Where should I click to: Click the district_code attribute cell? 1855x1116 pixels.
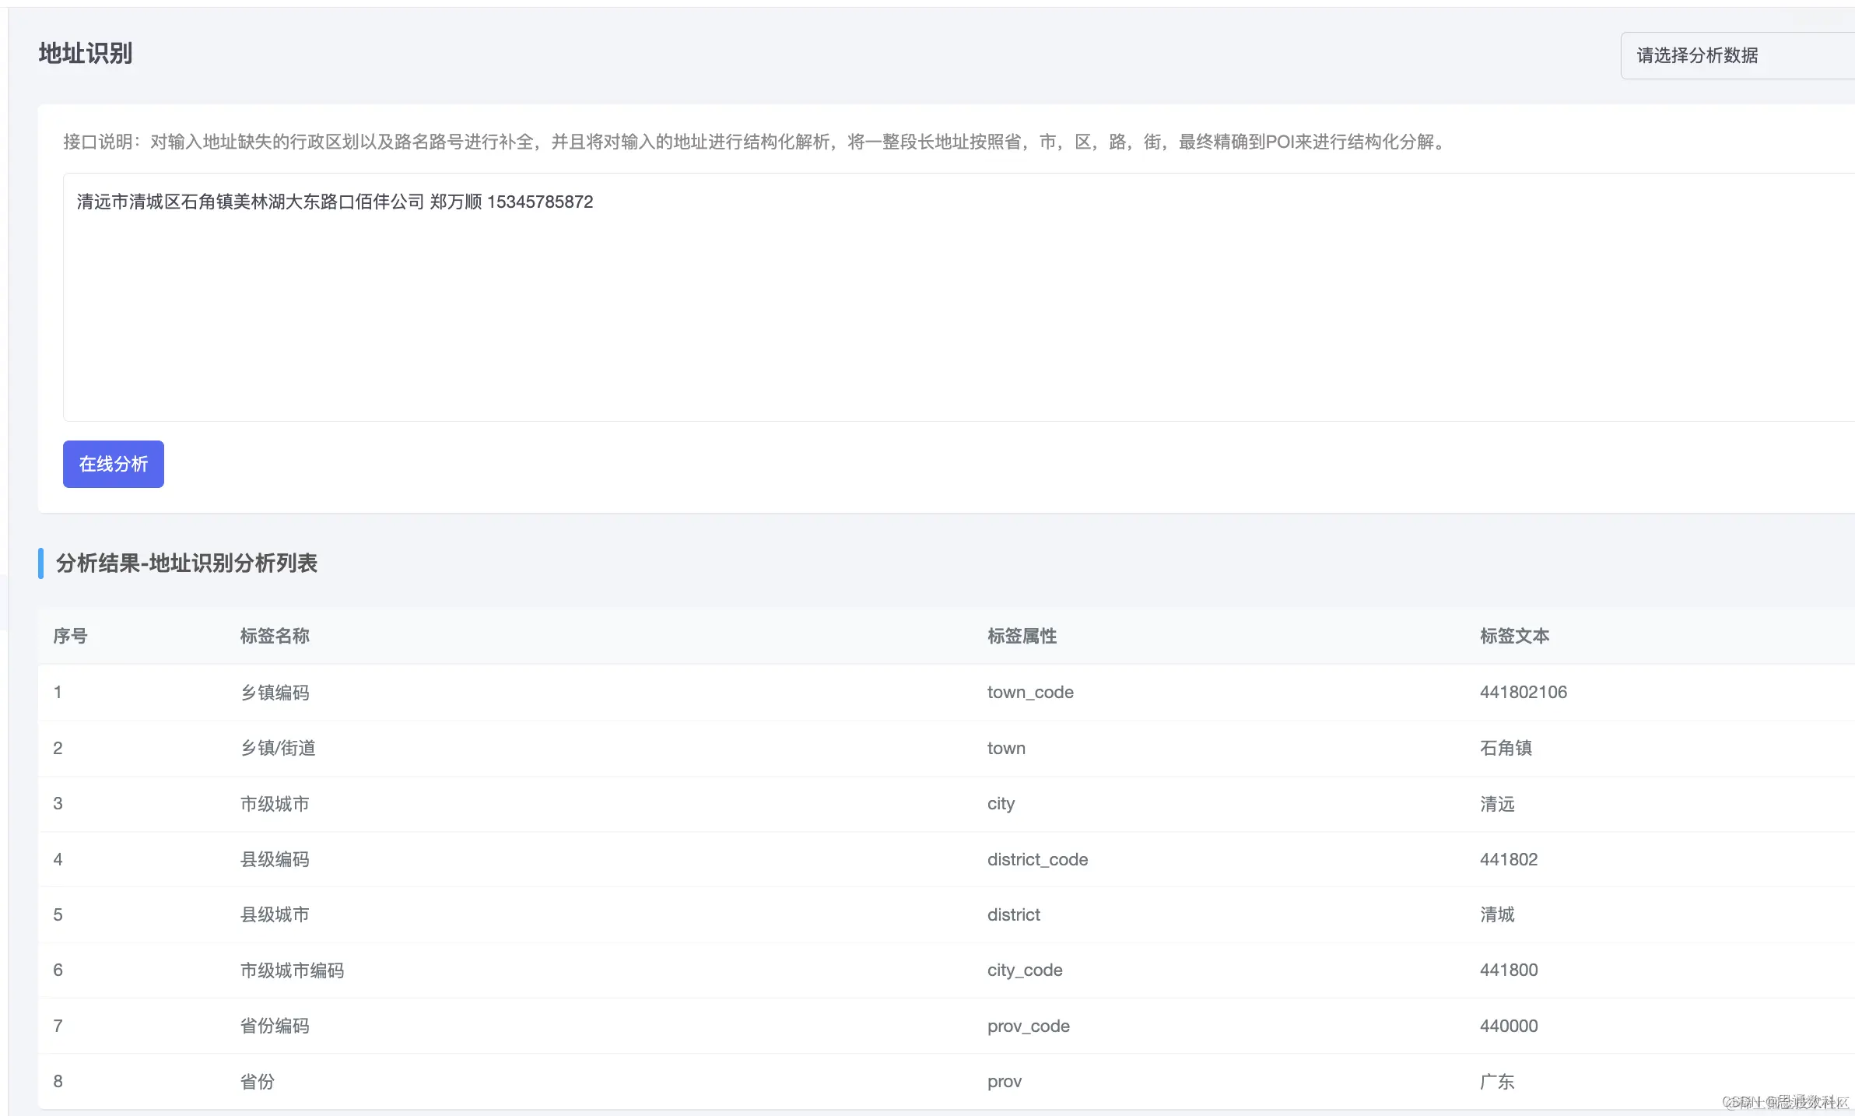coord(1037,859)
